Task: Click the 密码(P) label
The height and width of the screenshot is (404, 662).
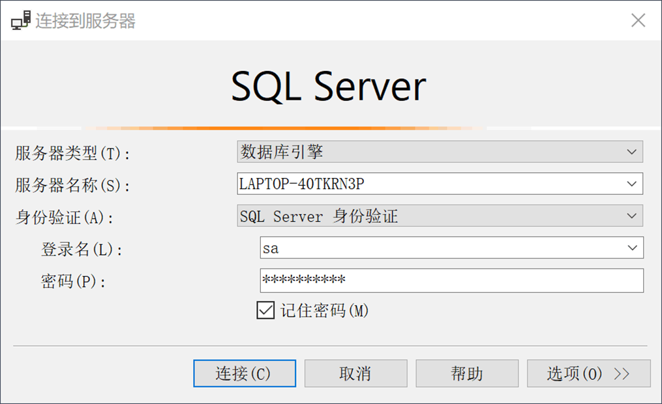Action: point(73,281)
